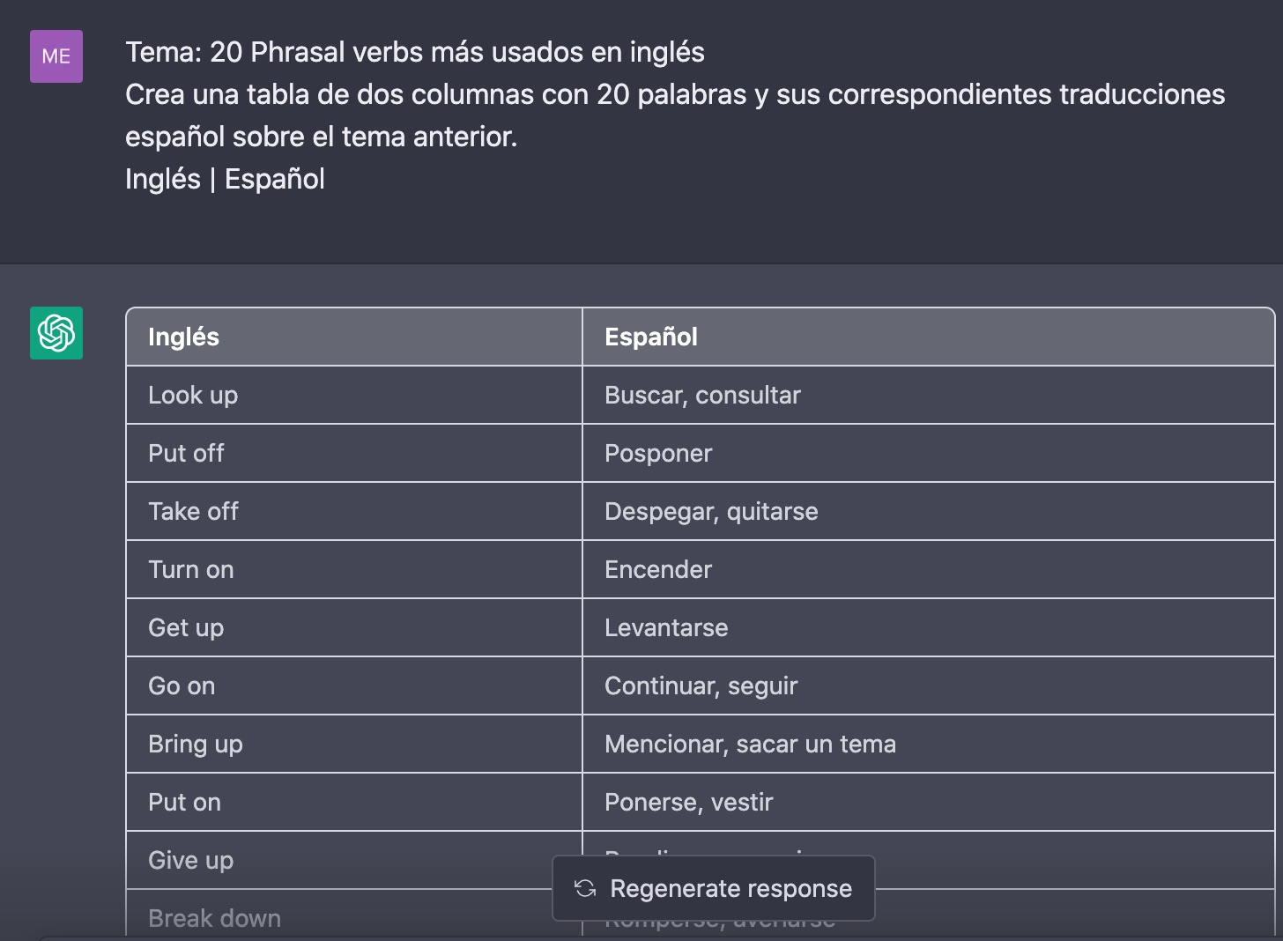Click the green ChatGPT logo avatar
Image resolution: width=1283 pixels, height=941 pixels.
click(56, 333)
